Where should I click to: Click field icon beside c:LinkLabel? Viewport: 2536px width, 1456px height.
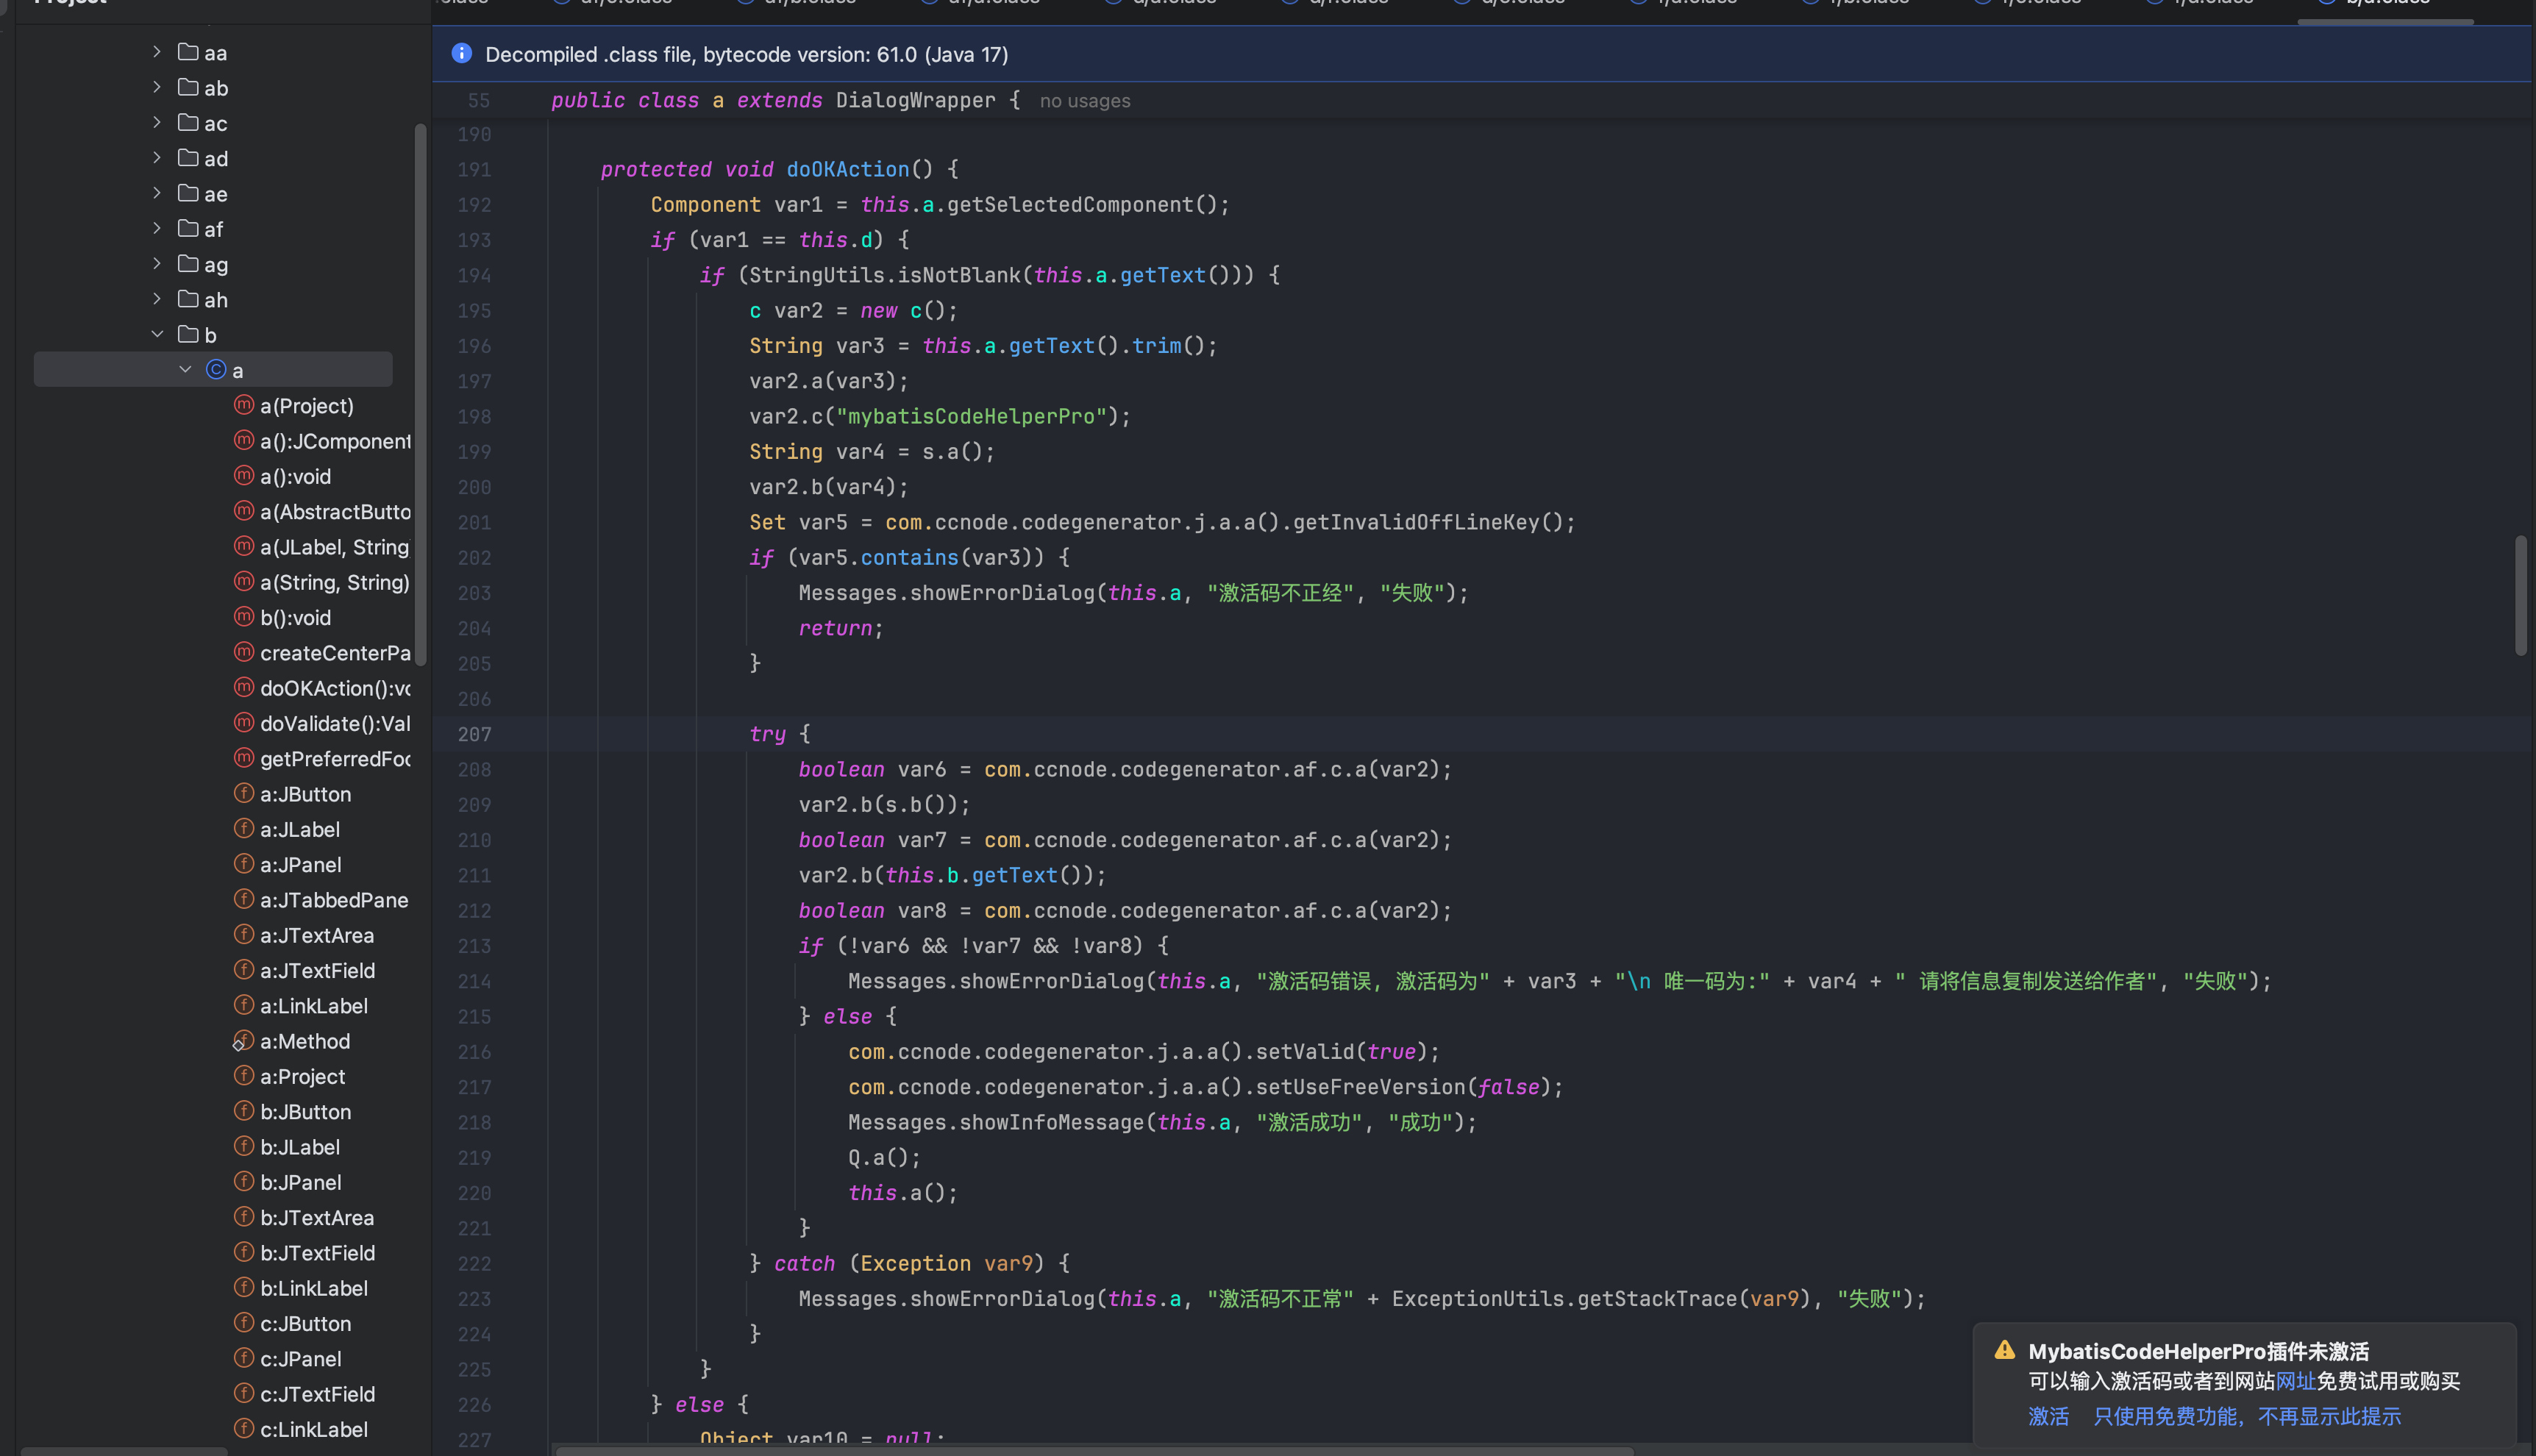pyautogui.click(x=243, y=1428)
